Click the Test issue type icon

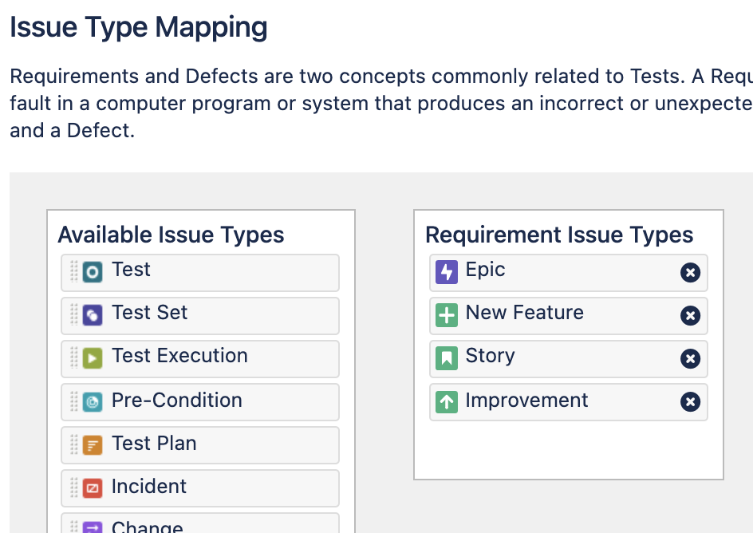[93, 272]
